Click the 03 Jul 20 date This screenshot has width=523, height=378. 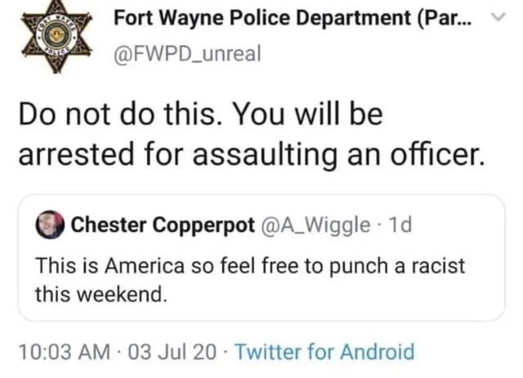point(172,352)
